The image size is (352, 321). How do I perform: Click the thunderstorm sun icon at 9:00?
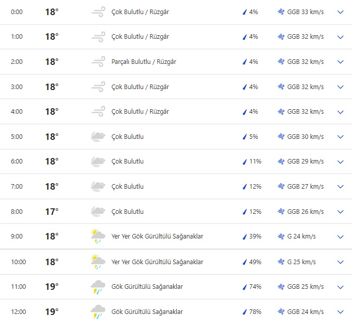point(98,236)
